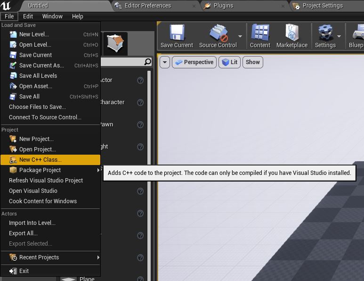Click the Open Level menu icon
The width and height of the screenshot is (364, 281).
pos(13,45)
